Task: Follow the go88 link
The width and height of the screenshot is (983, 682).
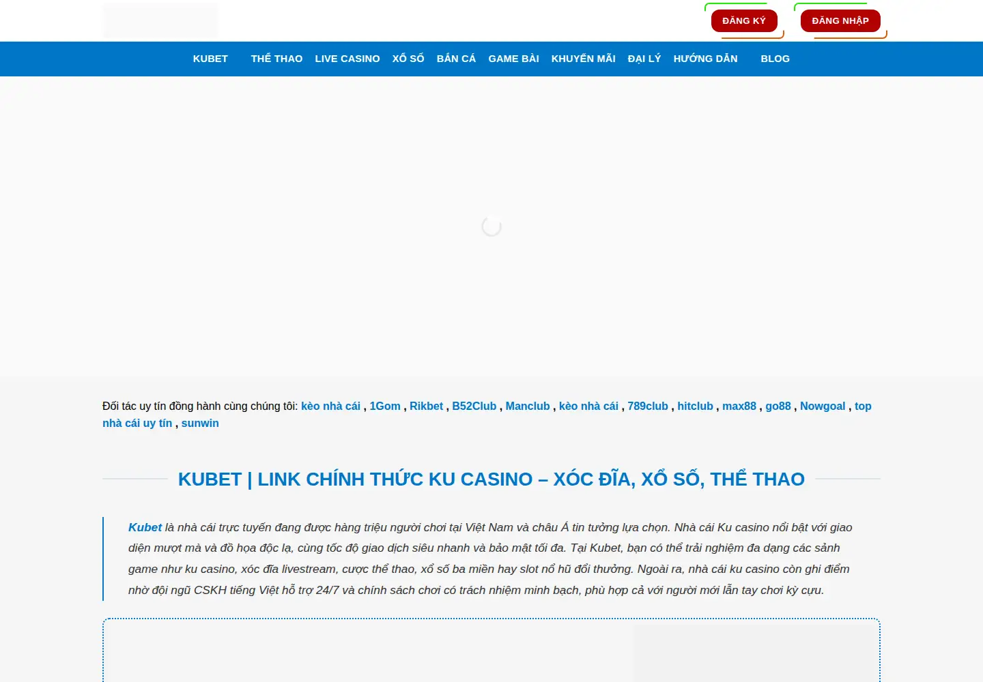Action: tap(778, 406)
